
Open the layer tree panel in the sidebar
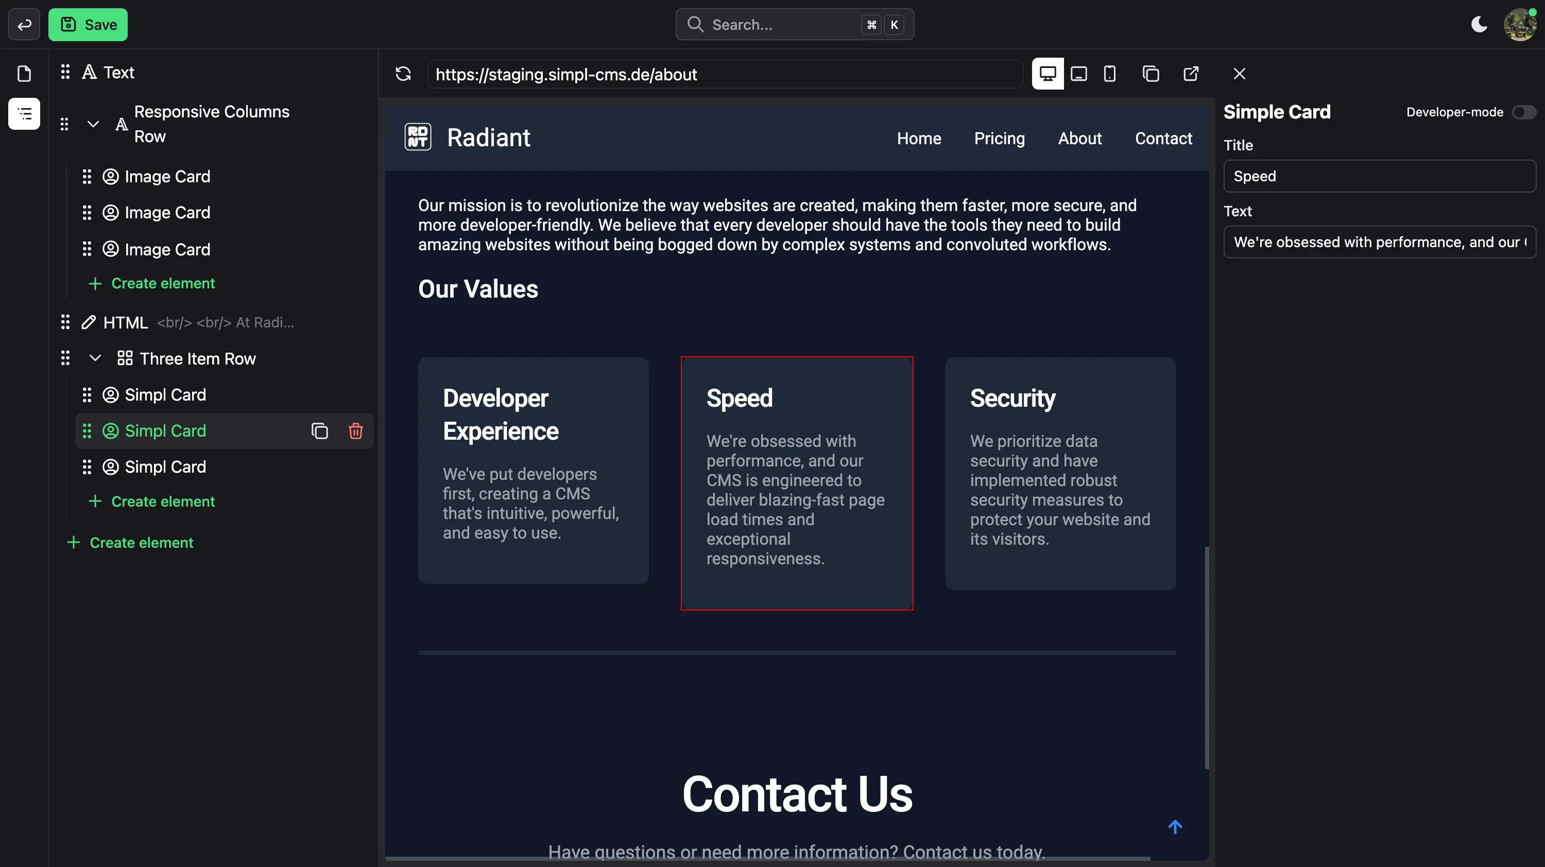point(24,114)
